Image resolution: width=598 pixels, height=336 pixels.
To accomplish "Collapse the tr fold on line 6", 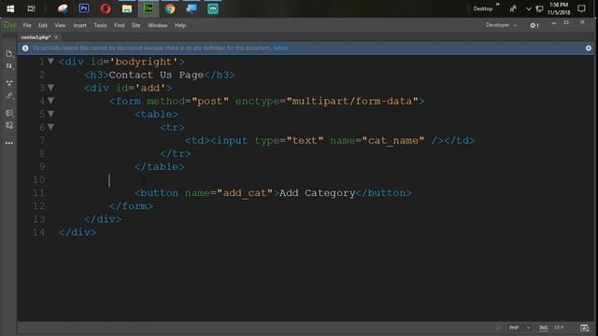I will (50, 127).
